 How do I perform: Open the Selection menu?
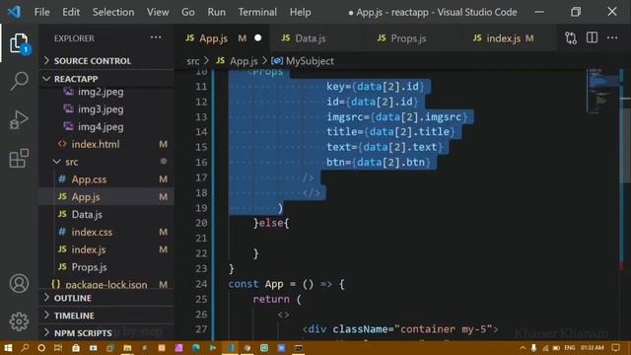113,12
